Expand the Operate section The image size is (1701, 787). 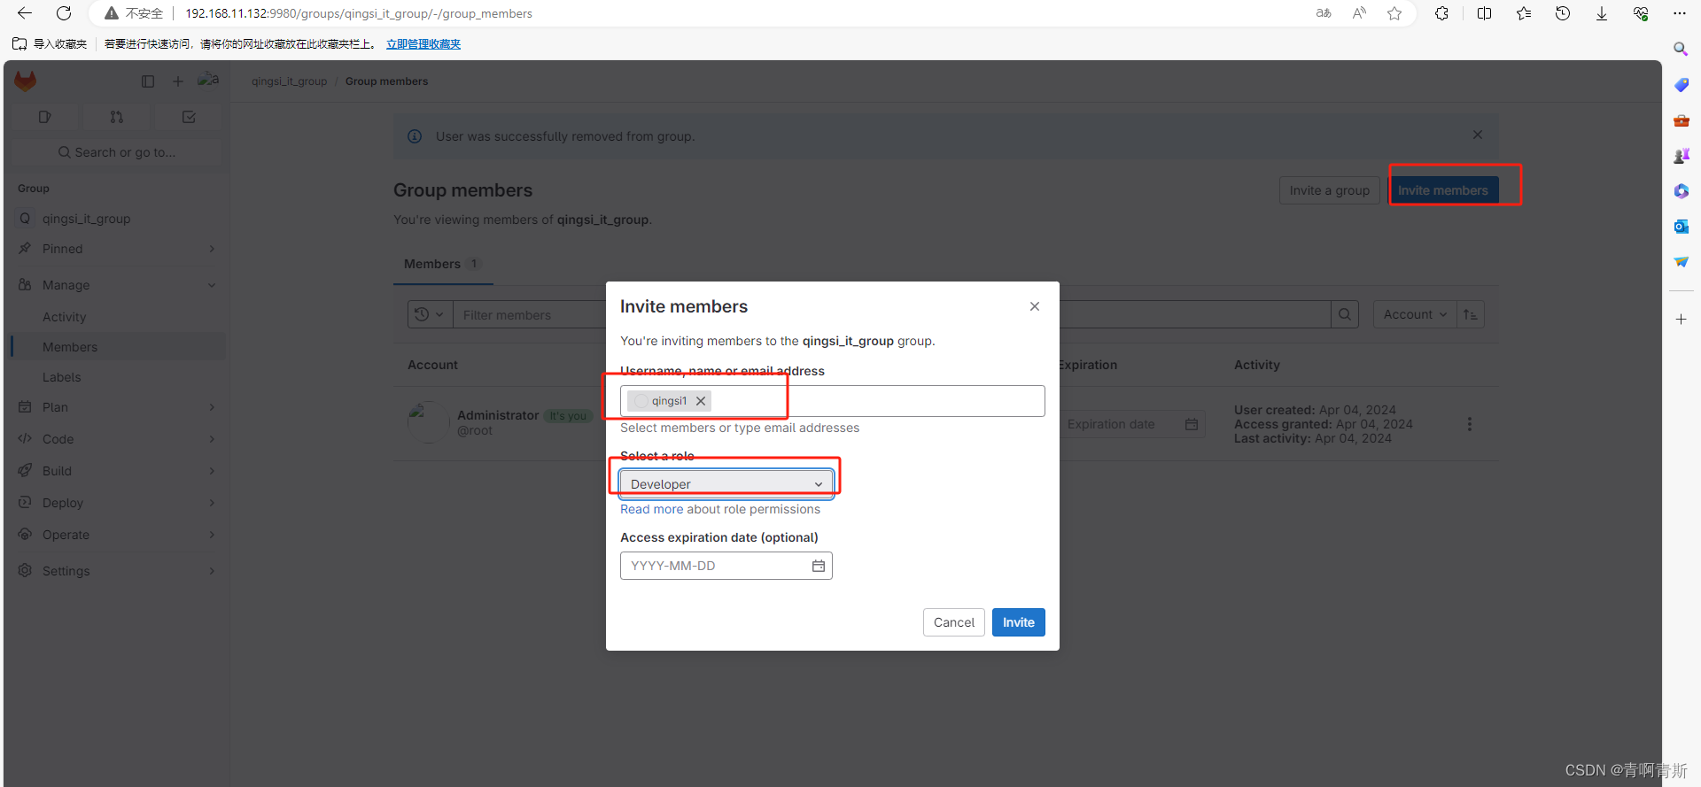click(117, 535)
